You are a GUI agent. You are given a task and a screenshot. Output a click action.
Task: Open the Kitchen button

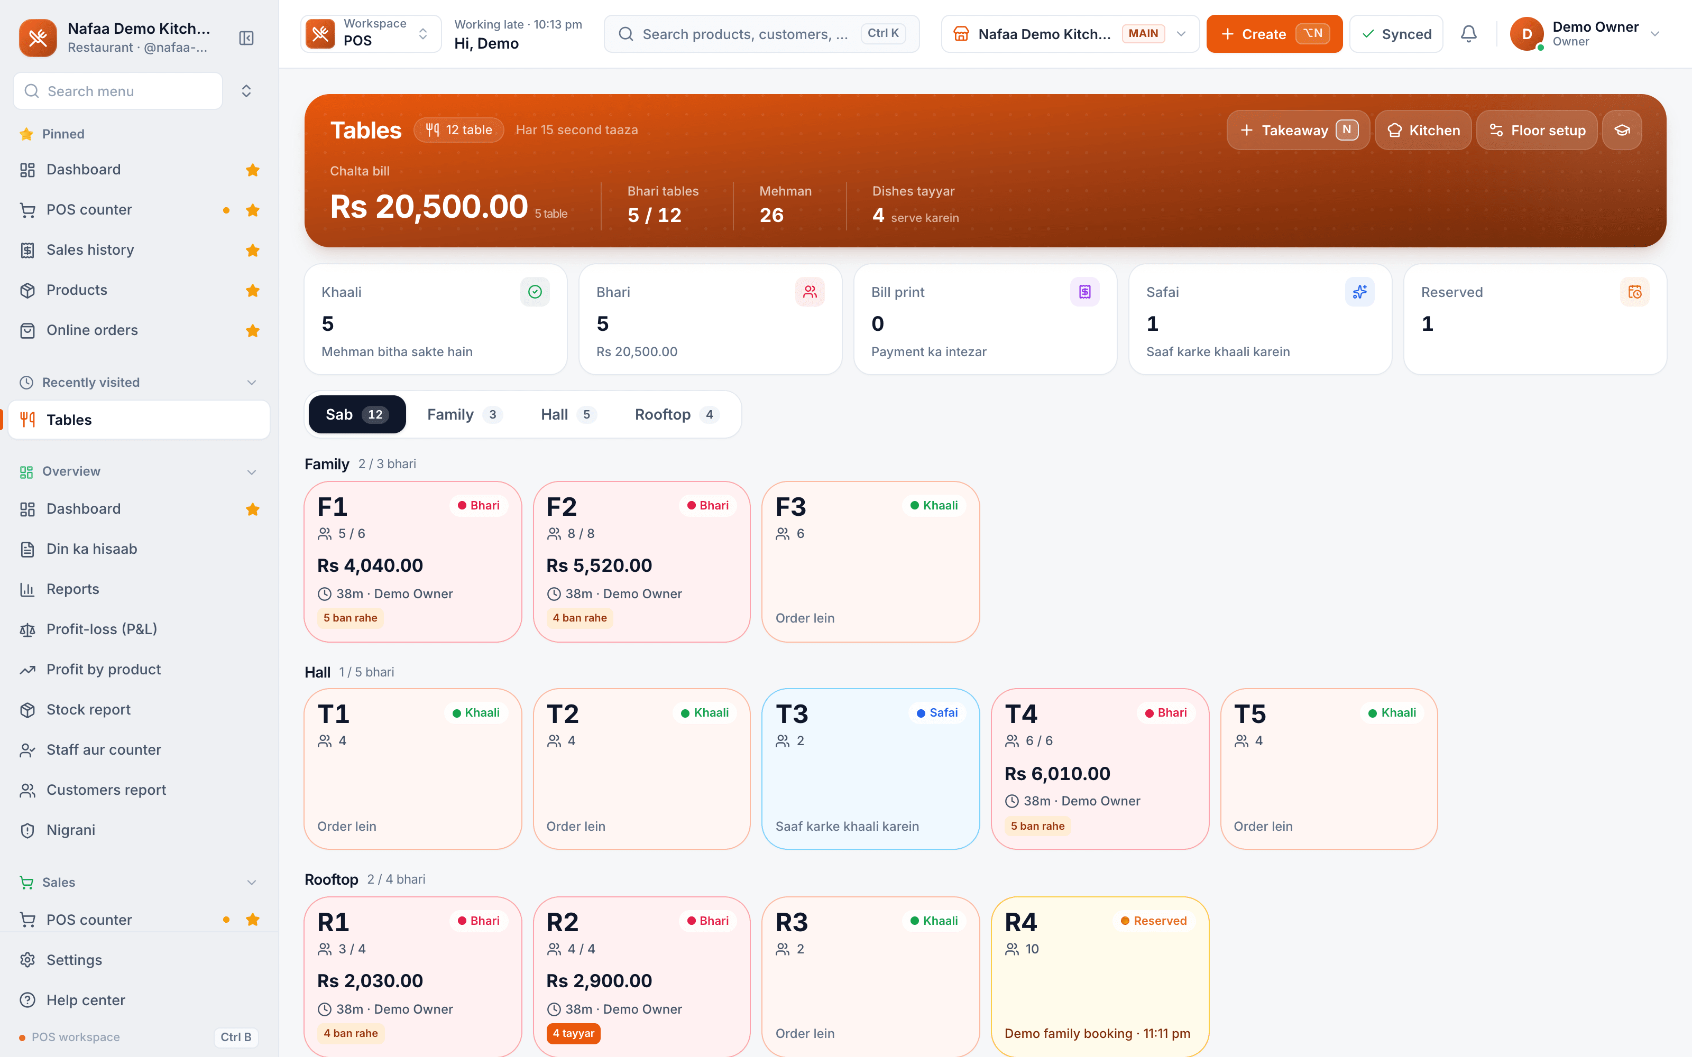[1423, 130]
